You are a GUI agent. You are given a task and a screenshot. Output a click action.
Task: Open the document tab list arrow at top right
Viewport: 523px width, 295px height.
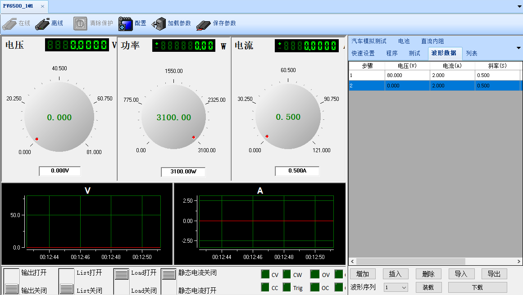518,7
